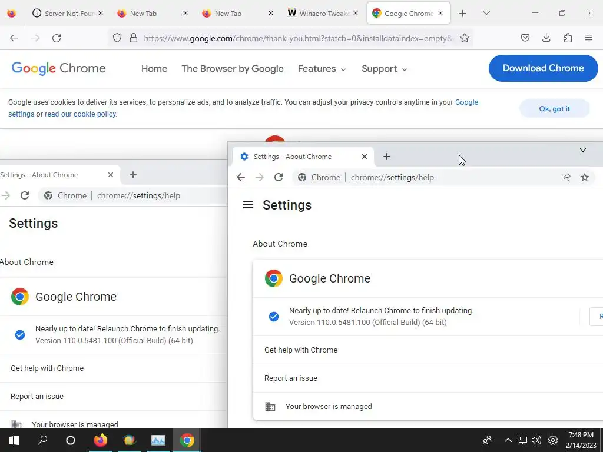Reload page in front Chrome window
Viewport: 603px width, 452px height.
coord(279,177)
